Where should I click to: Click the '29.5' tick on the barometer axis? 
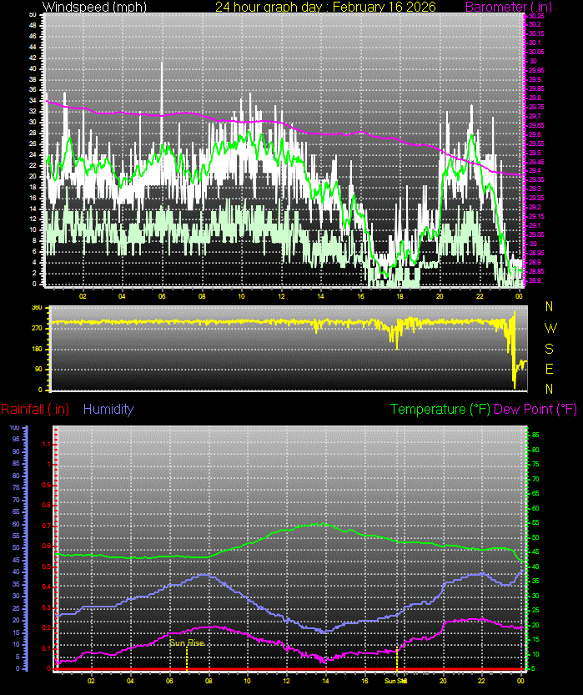point(535,153)
